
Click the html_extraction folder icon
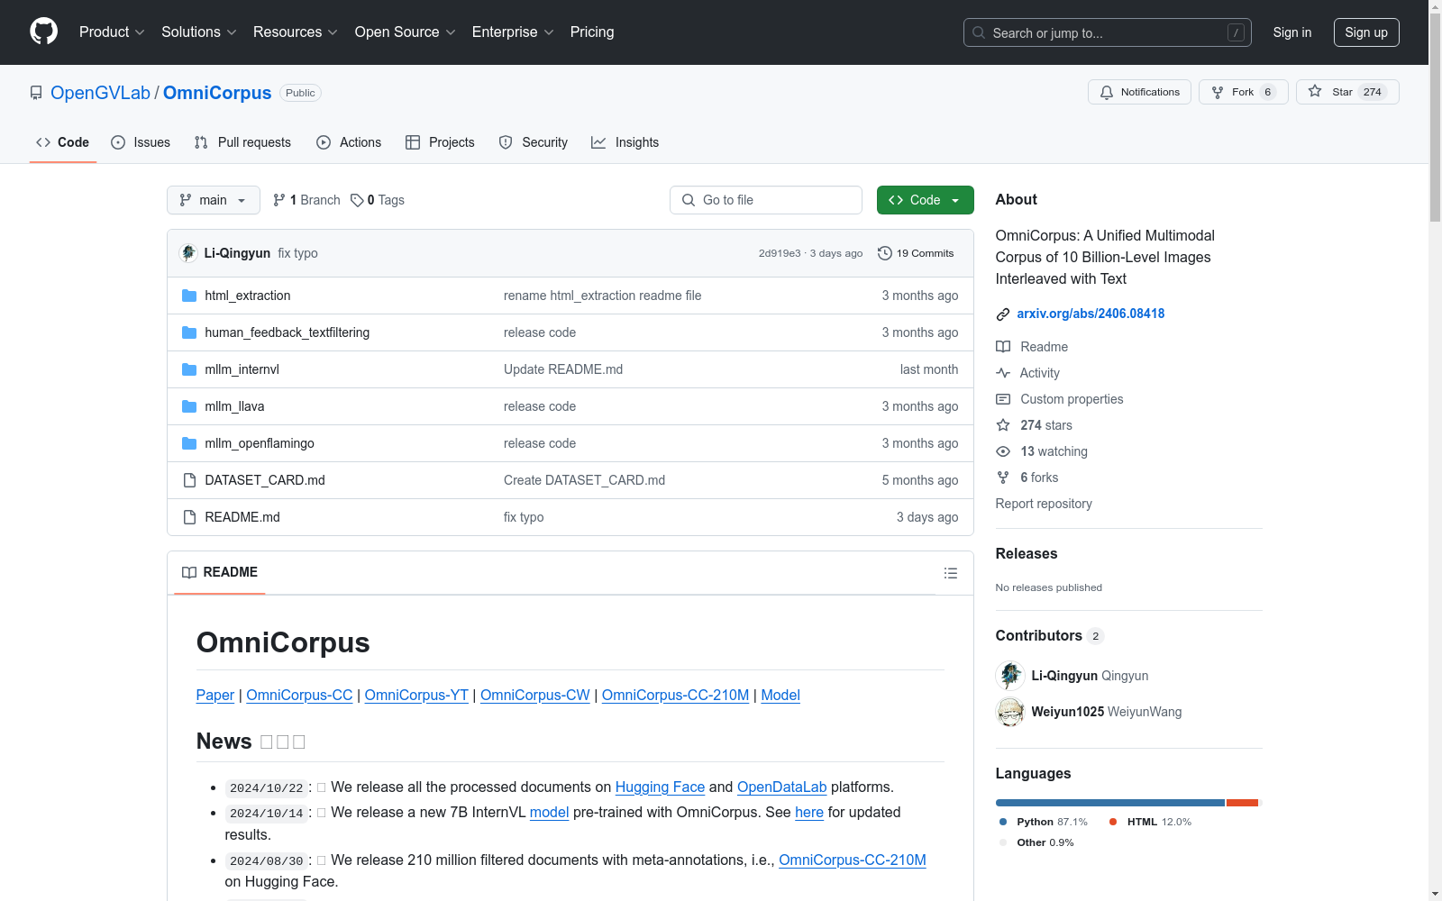(x=189, y=296)
